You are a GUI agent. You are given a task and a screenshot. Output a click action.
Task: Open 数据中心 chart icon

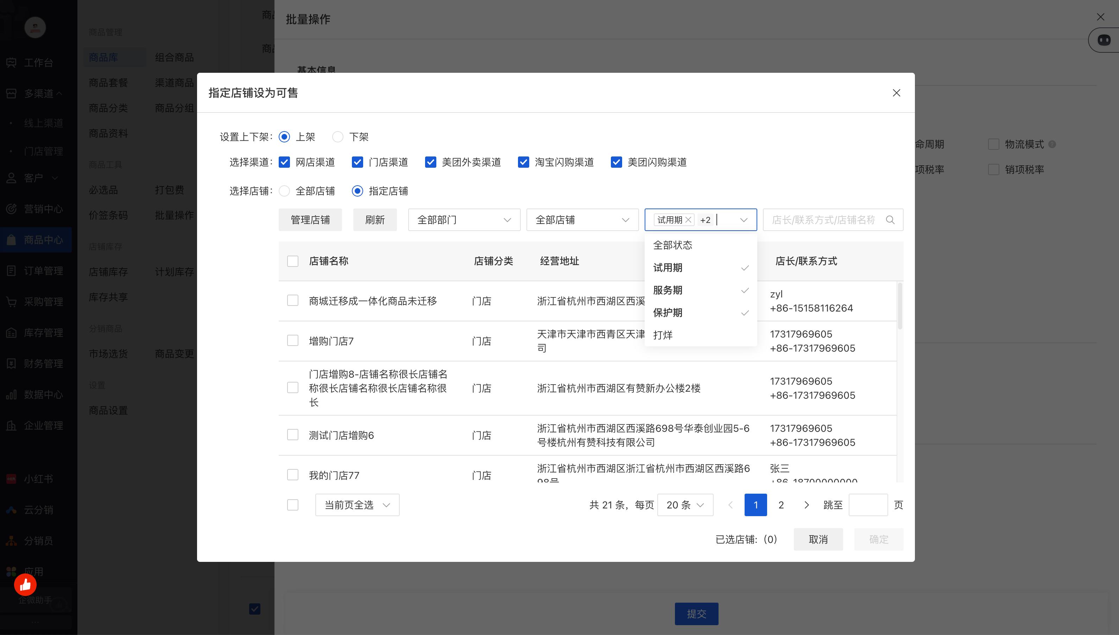tap(11, 395)
